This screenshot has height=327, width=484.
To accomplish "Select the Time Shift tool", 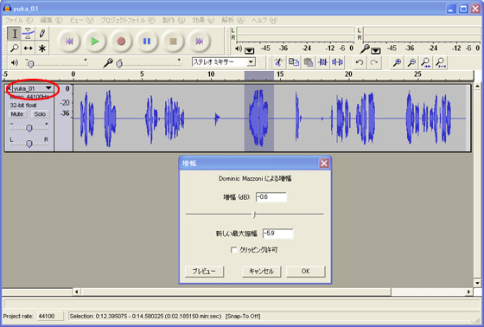I will click(x=28, y=48).
